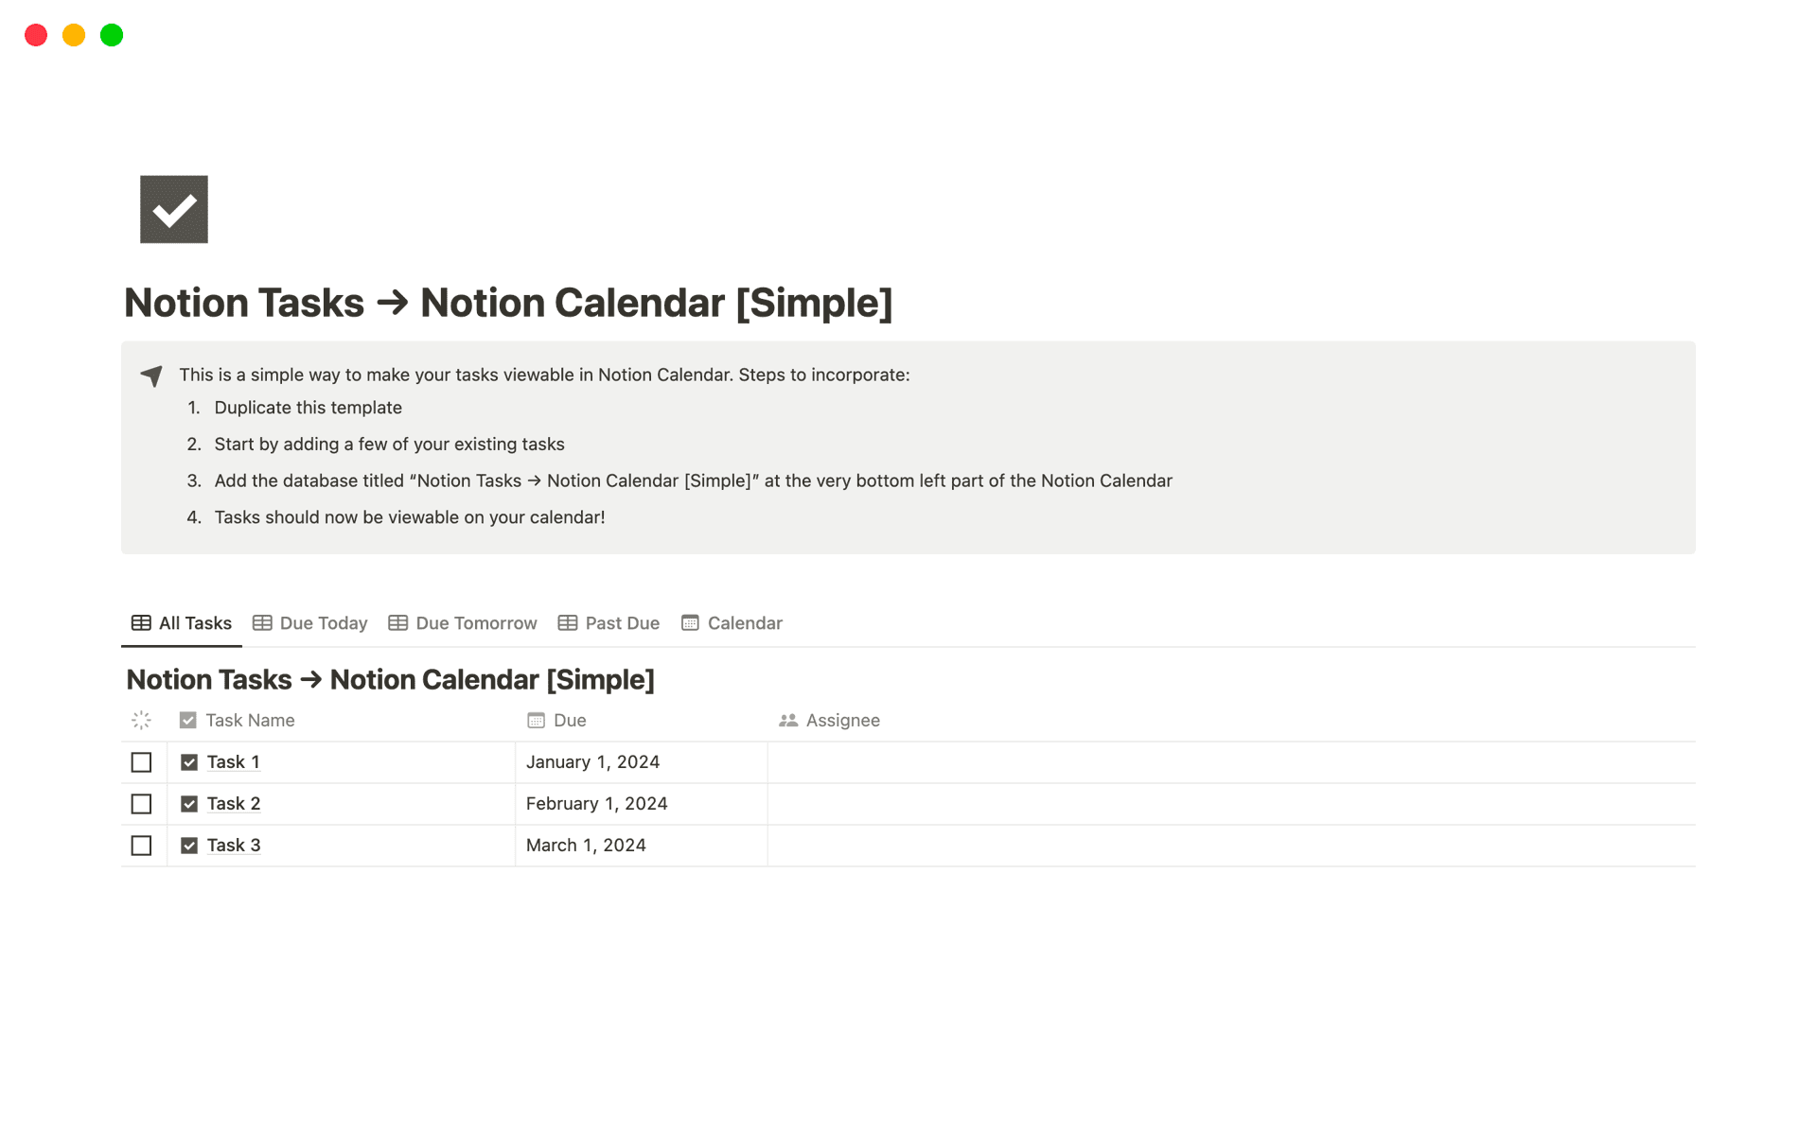The width and height of the screenshot is (1817, 1135).
Task: Click the people icon in the Assignee column header
Action: 787,720
